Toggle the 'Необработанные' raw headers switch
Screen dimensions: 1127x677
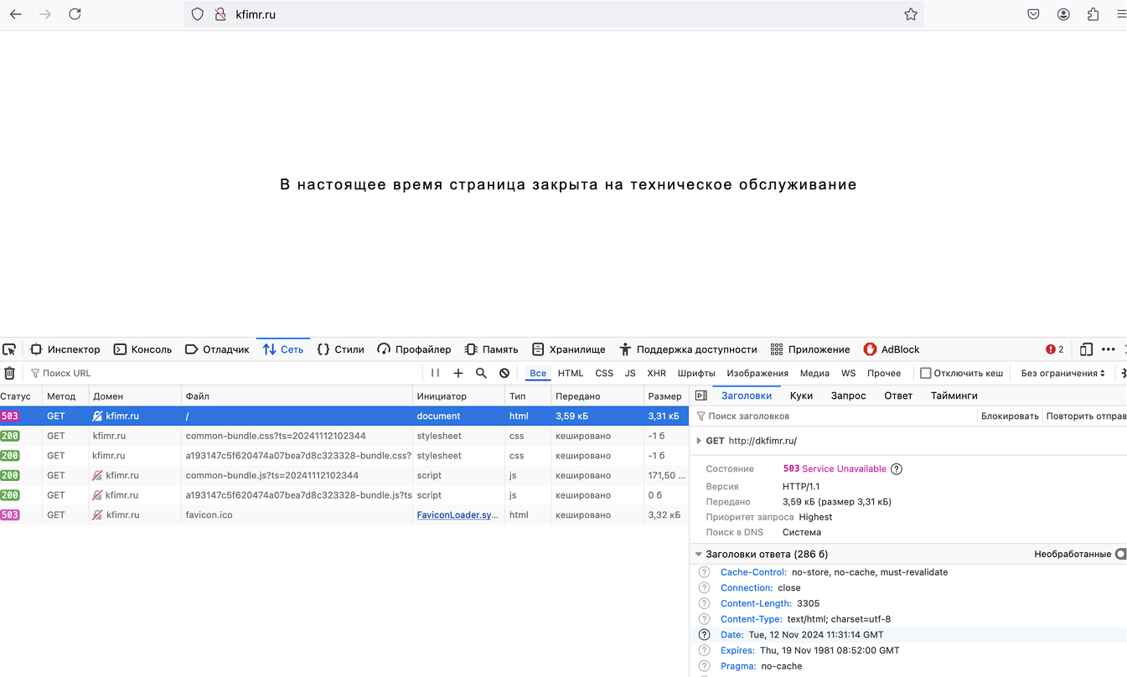(1120, 554)
